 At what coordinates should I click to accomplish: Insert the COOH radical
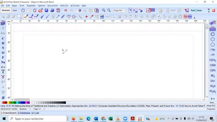coord(213,65)
